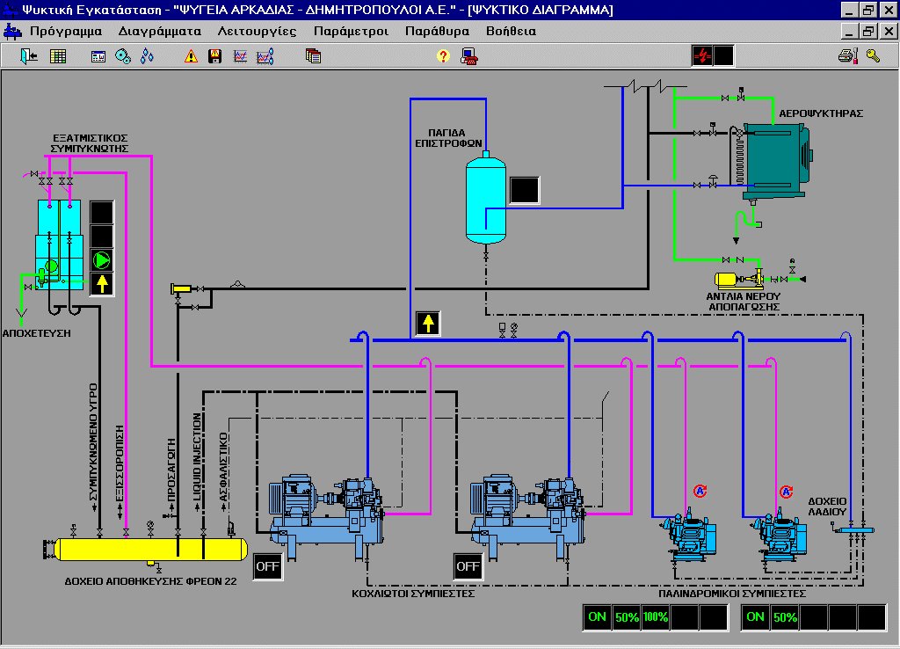Click the exit door toolbar icon
900x649 pixels.
click(30, 56)
